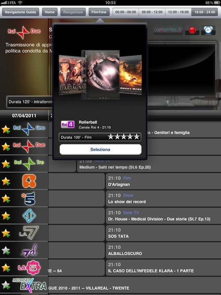Tap the La5 channel logo
This screenshot has height=295, width=221.
pos(29,268)
